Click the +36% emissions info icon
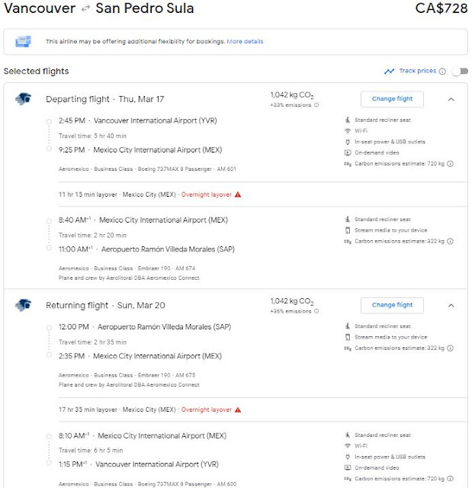Screen dimensions: 475x488 [x=316, y=311]
